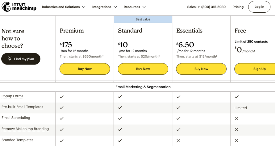Screen dimensions: 275x146
Task: Click the Standard plan heading
Action: point(130,31)
